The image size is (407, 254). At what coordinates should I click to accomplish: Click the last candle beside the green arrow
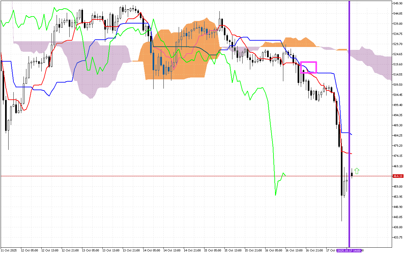(x=352, y=174)
